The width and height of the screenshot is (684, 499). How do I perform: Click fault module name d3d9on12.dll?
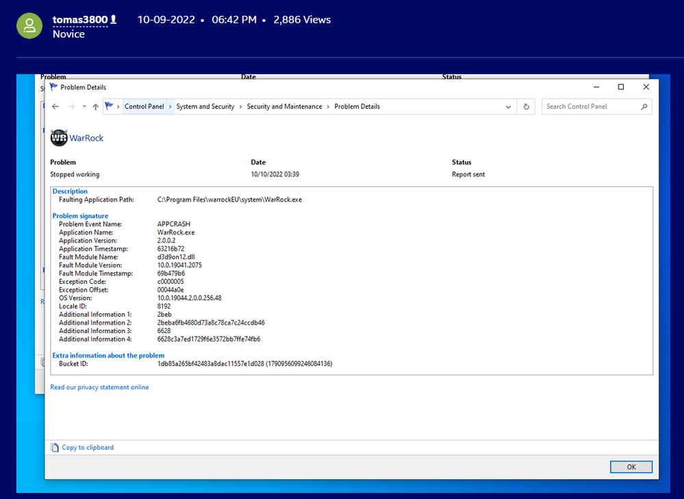coord(176,257)
